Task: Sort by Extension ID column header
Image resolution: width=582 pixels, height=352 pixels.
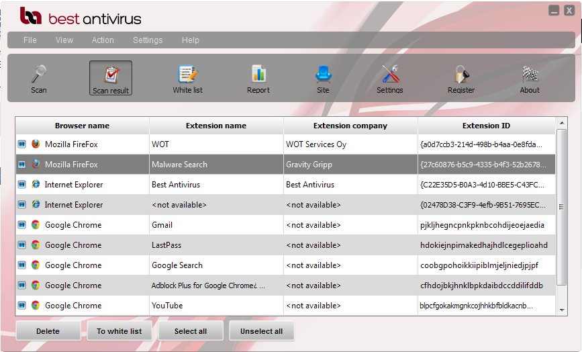Action: click(487, 126)
